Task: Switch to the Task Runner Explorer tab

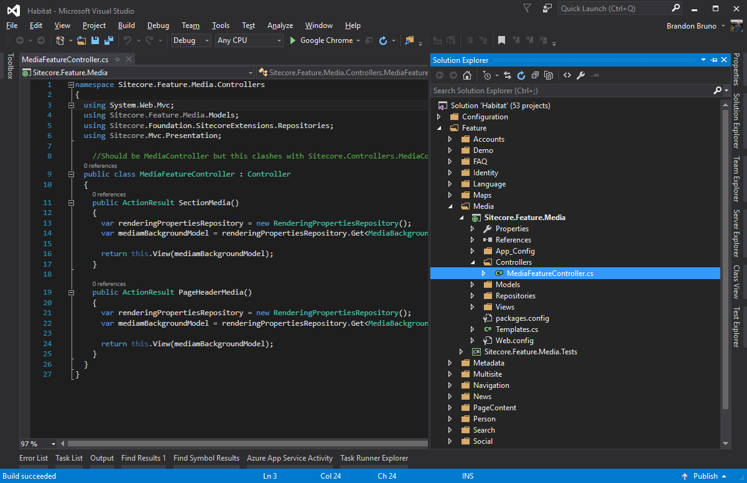Action: [x=374, y=458]
